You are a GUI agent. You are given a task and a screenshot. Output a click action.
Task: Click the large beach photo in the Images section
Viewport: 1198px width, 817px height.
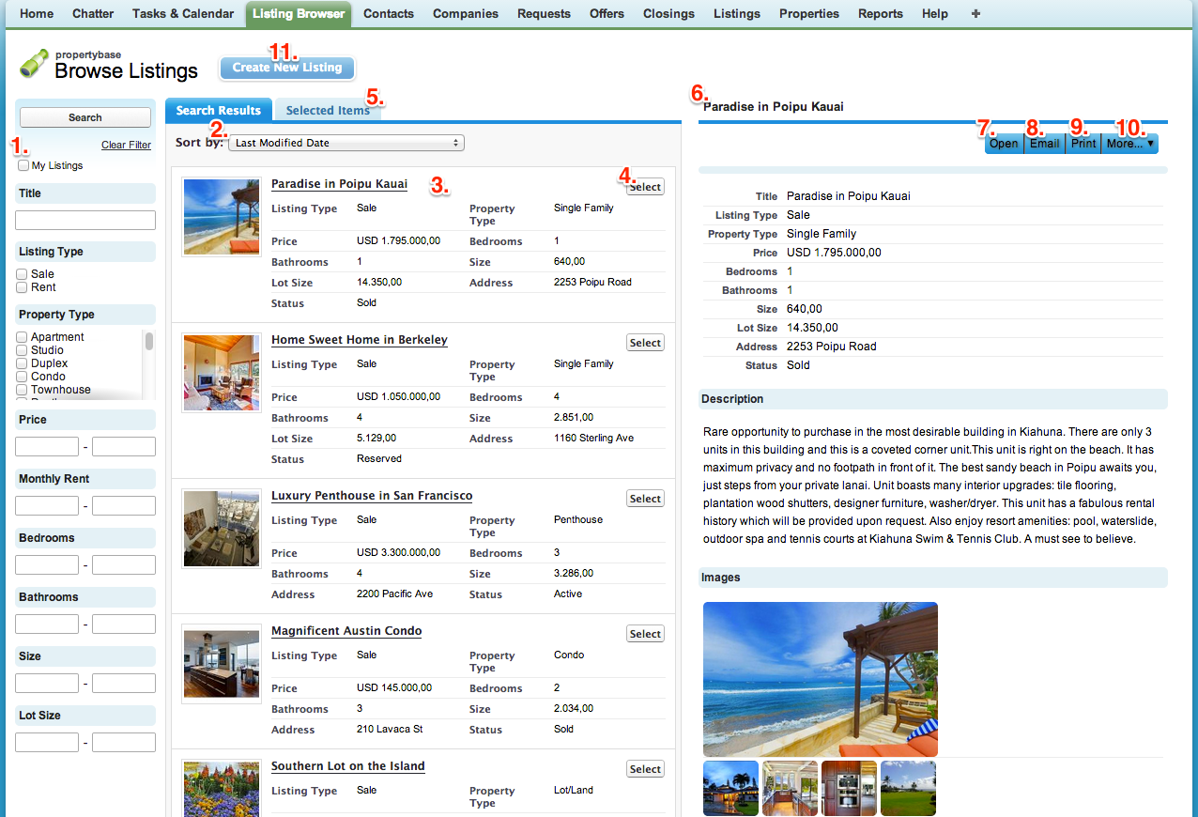coord(820,679)
